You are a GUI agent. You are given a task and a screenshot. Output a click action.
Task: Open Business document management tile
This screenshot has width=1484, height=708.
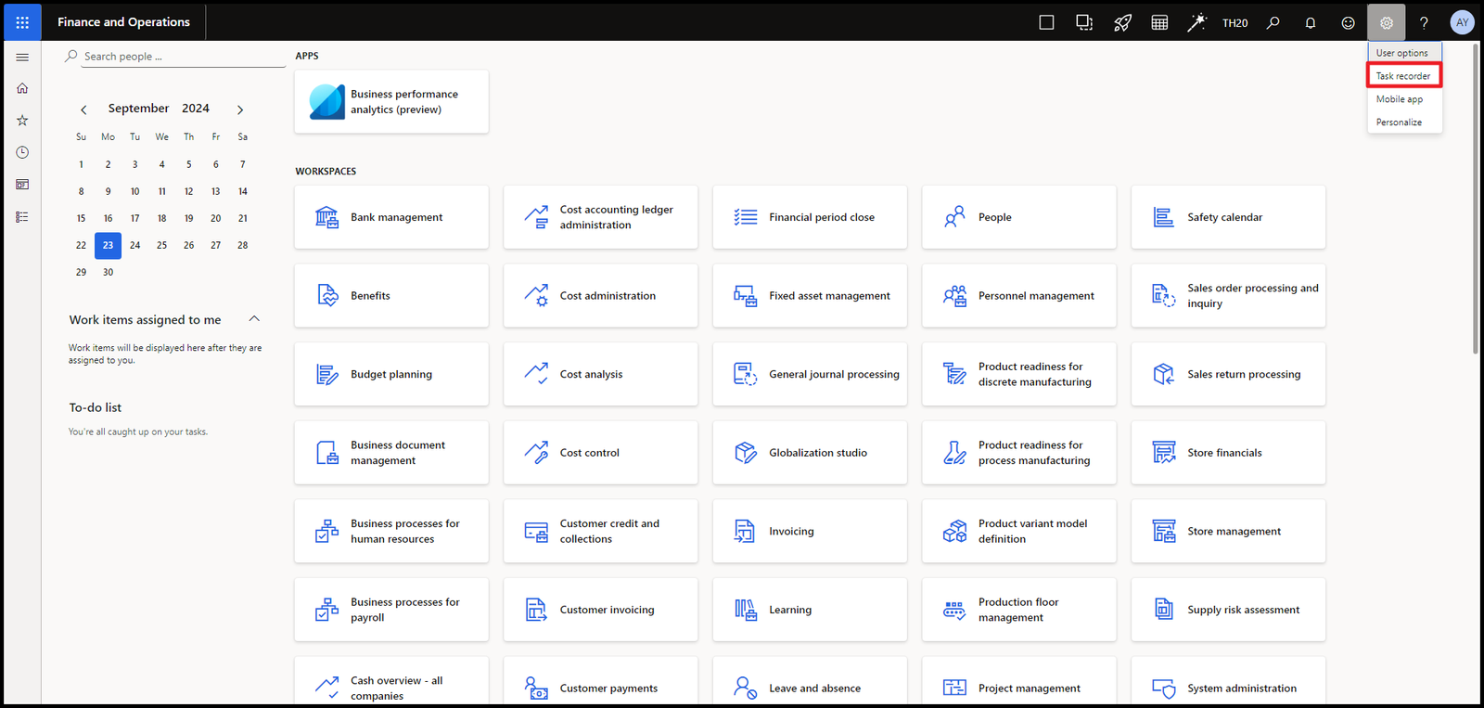point(391,453)
